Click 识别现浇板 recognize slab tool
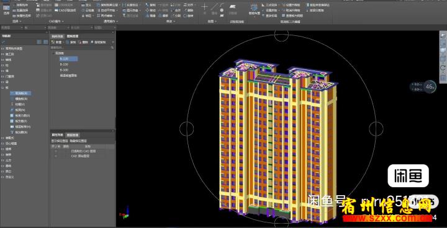This screenshot has height=228, width=447. (233, 9)
